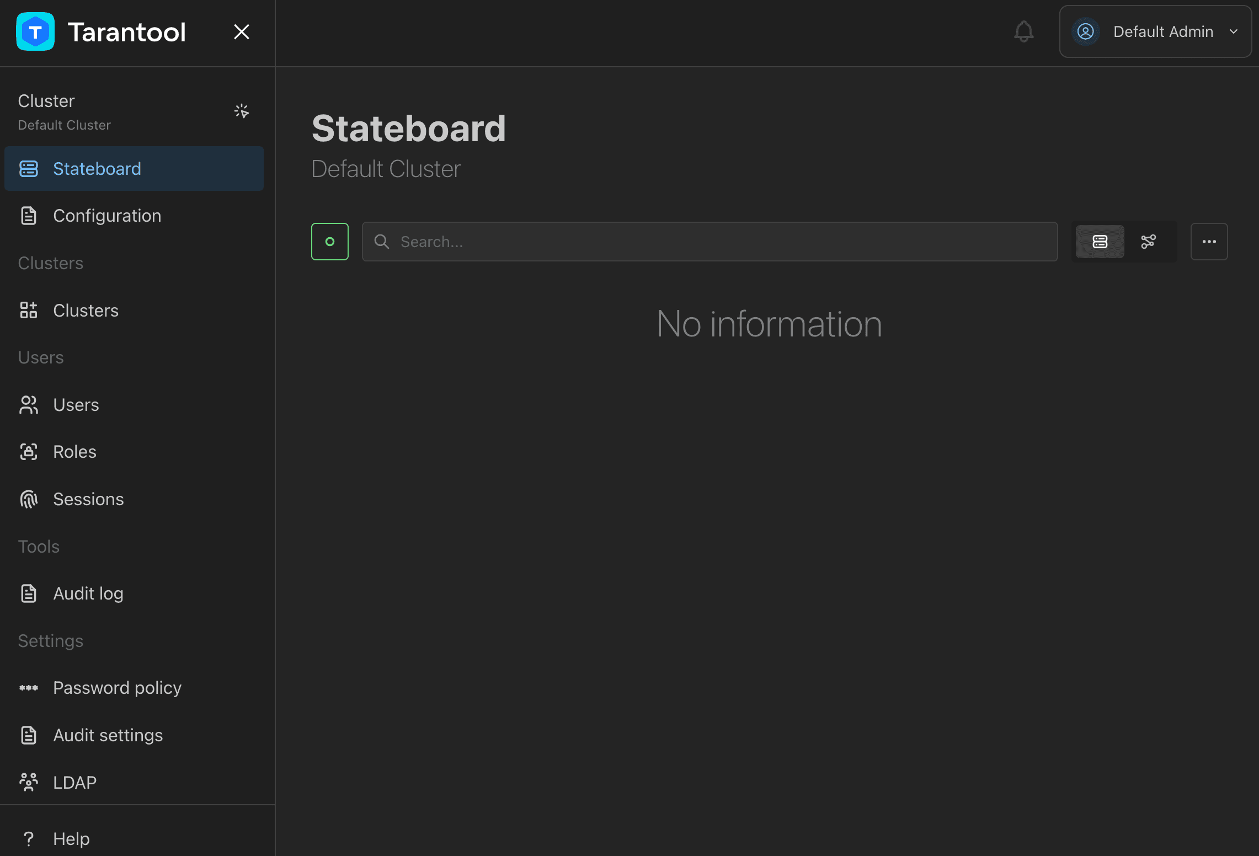Go to the Clusters page

[134, 311]
